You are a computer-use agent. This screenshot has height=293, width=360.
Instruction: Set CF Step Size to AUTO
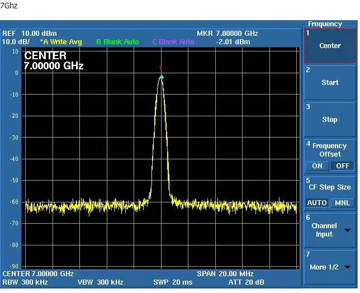(x=317, y=203)
